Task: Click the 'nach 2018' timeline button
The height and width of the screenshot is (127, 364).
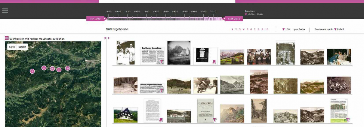Action: coord(233,19)
